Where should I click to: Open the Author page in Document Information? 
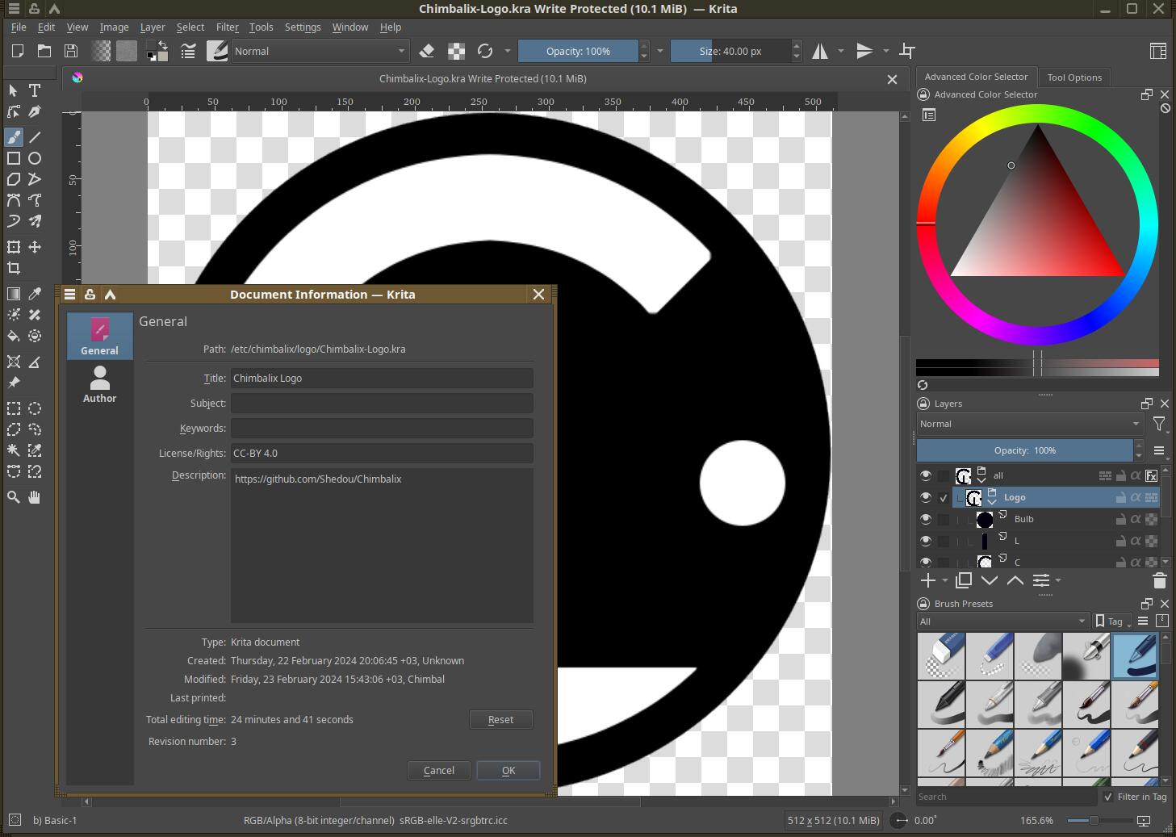[x=99, y=384]
